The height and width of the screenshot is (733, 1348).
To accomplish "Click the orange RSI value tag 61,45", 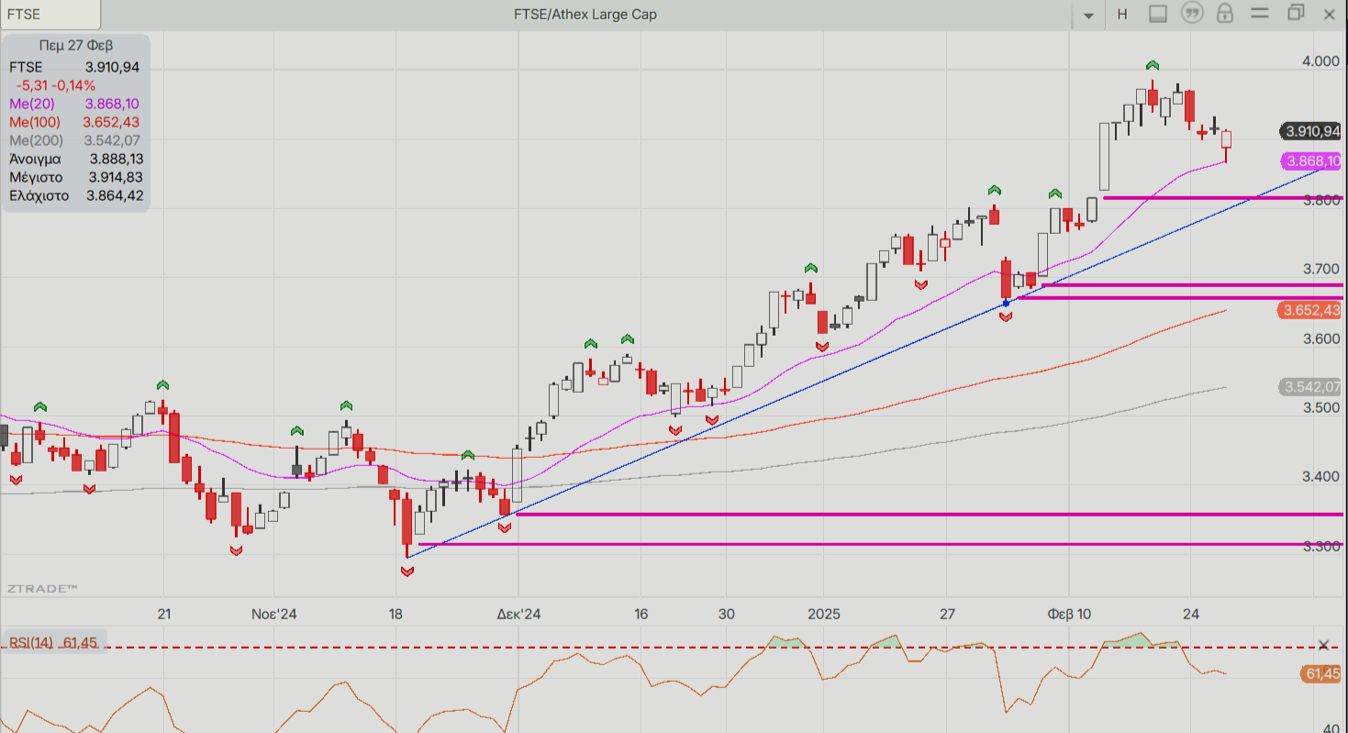I will pyautogui.click(x=1320, y=675).
